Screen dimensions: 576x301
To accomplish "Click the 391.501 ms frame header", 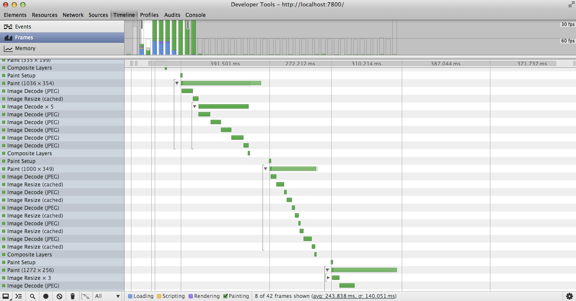I will (225, 64).
